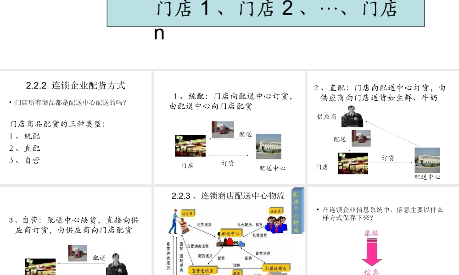This screenshot has width=459, height=275.
Task: Click the title 2.2.2 连锁企业配货方式
Action: 77,85
